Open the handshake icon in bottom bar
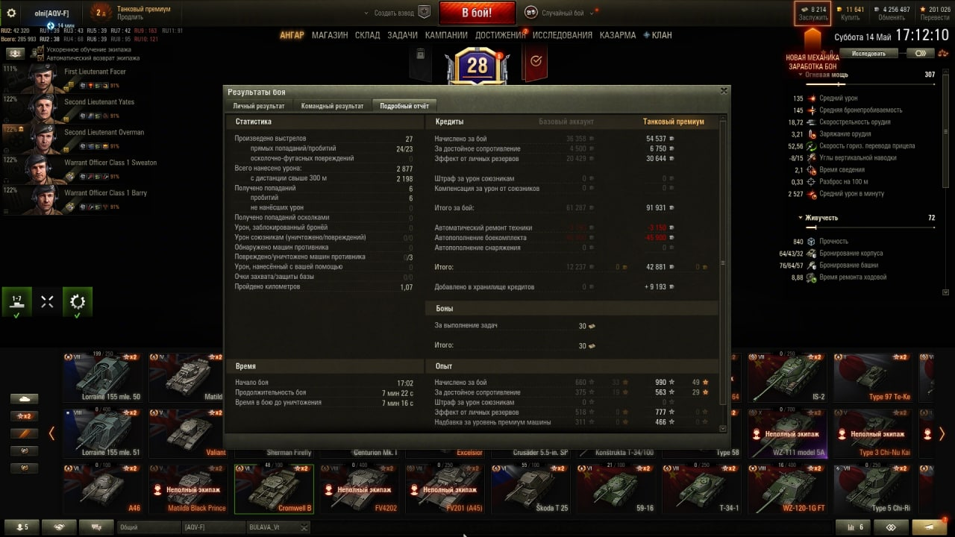 (x=59, y=527)
